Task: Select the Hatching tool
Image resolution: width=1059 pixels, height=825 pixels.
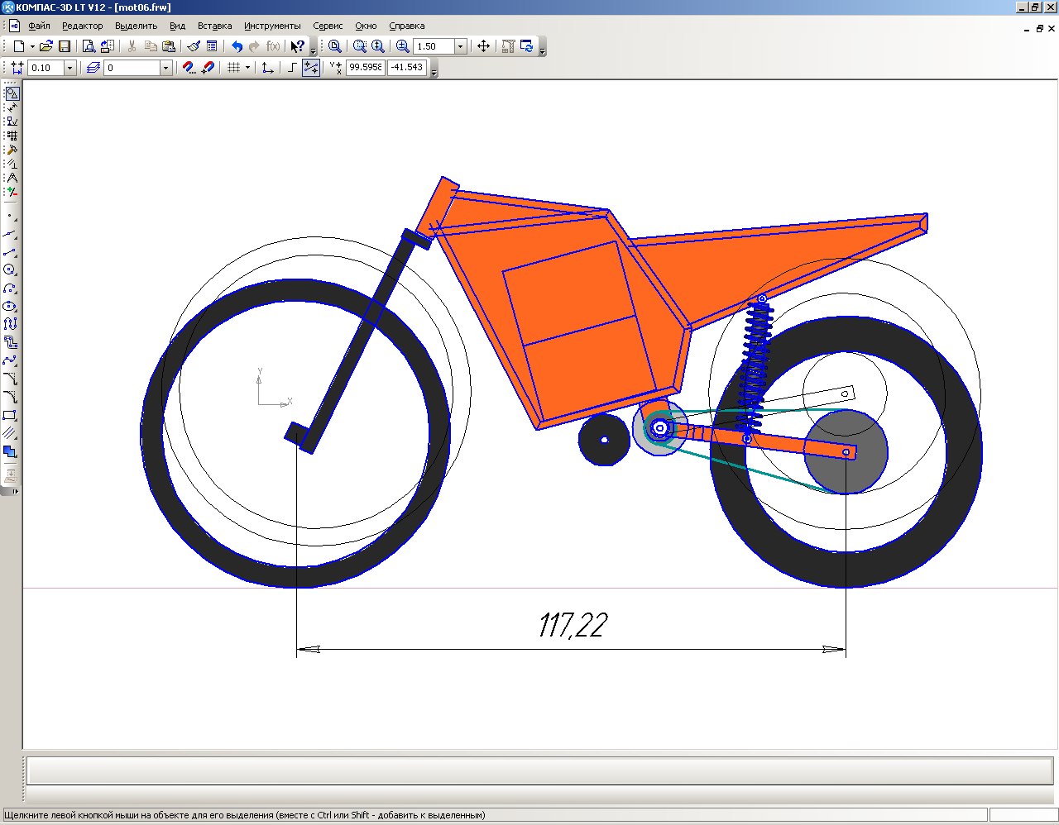Action: click(10, 433)
